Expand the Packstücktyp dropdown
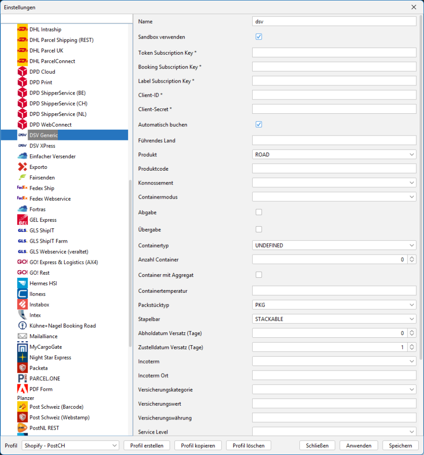424x455 pixels. point(334,305)
